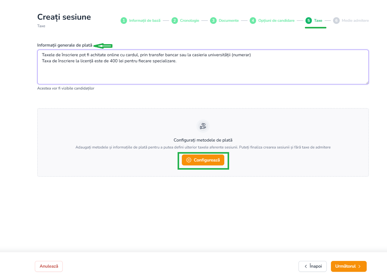Cancel with the Anulează button

pos(49,266)
